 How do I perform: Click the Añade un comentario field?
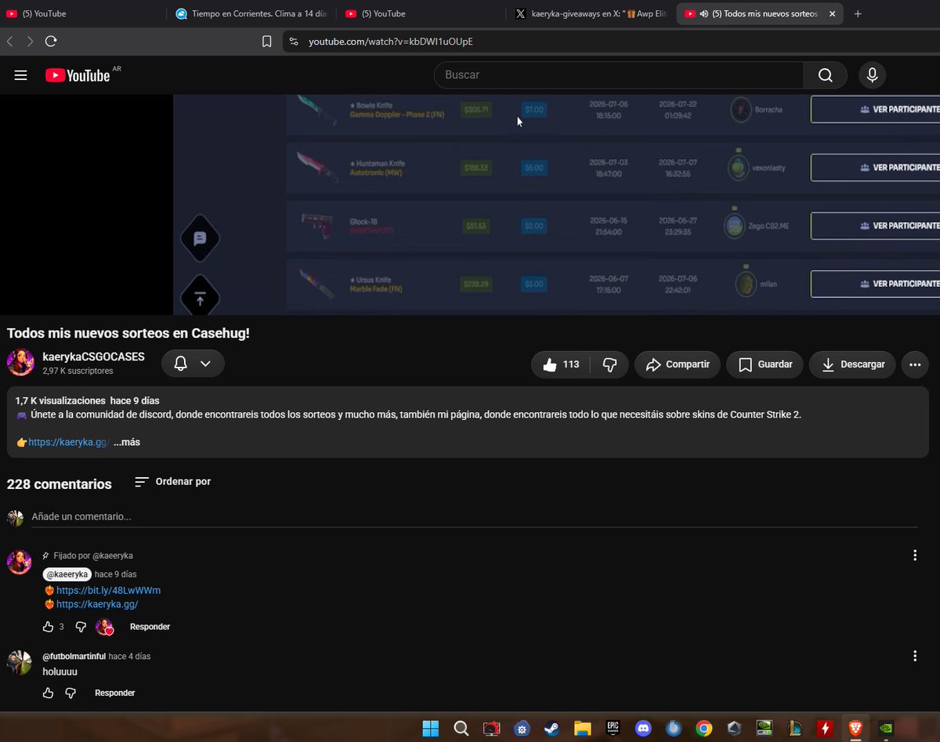click(473, 517)
